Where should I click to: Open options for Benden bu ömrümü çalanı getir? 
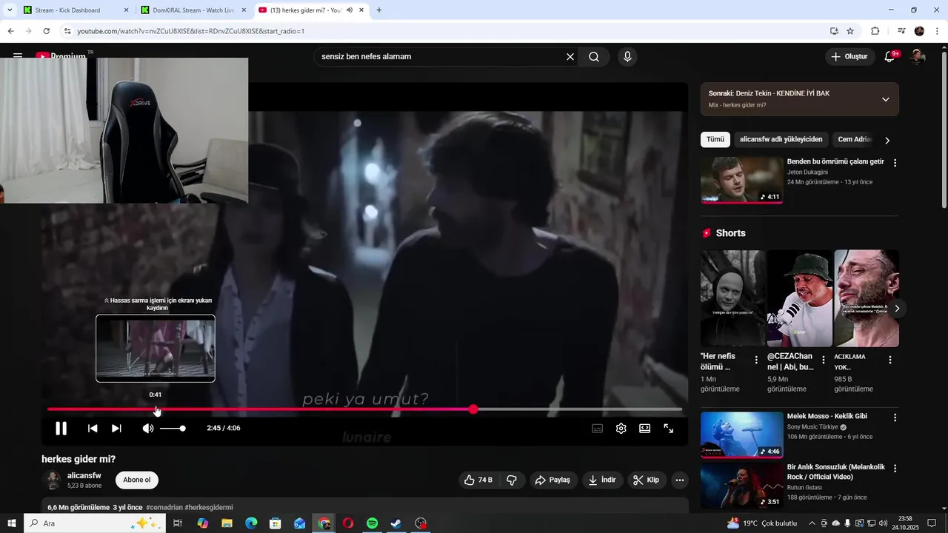[x=895, y=163]
